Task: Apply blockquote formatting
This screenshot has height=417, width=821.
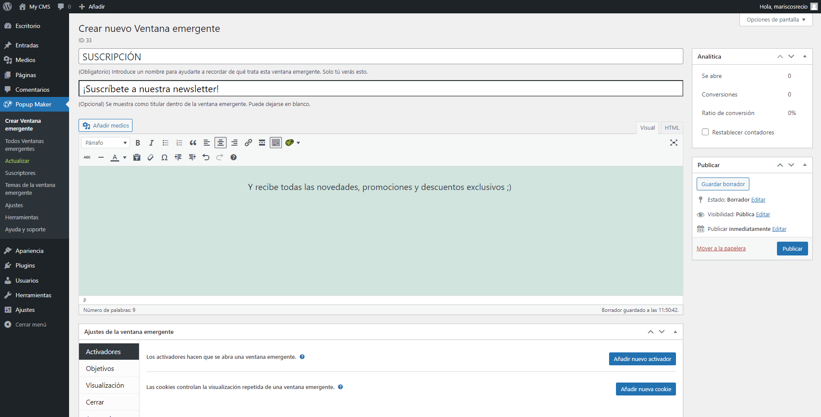Action: tap(193, 143)
